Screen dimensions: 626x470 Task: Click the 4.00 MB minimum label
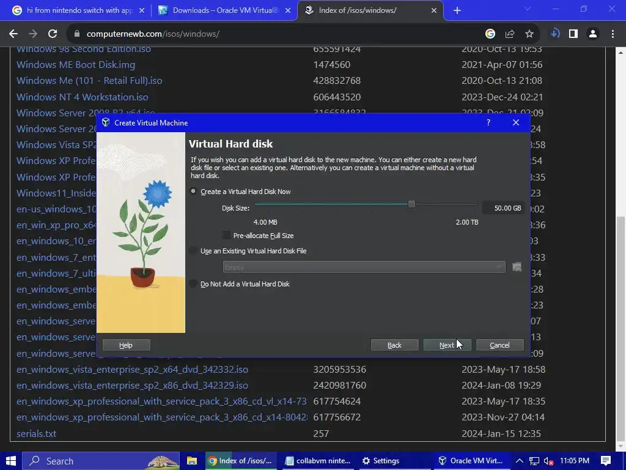pos(265,222)
